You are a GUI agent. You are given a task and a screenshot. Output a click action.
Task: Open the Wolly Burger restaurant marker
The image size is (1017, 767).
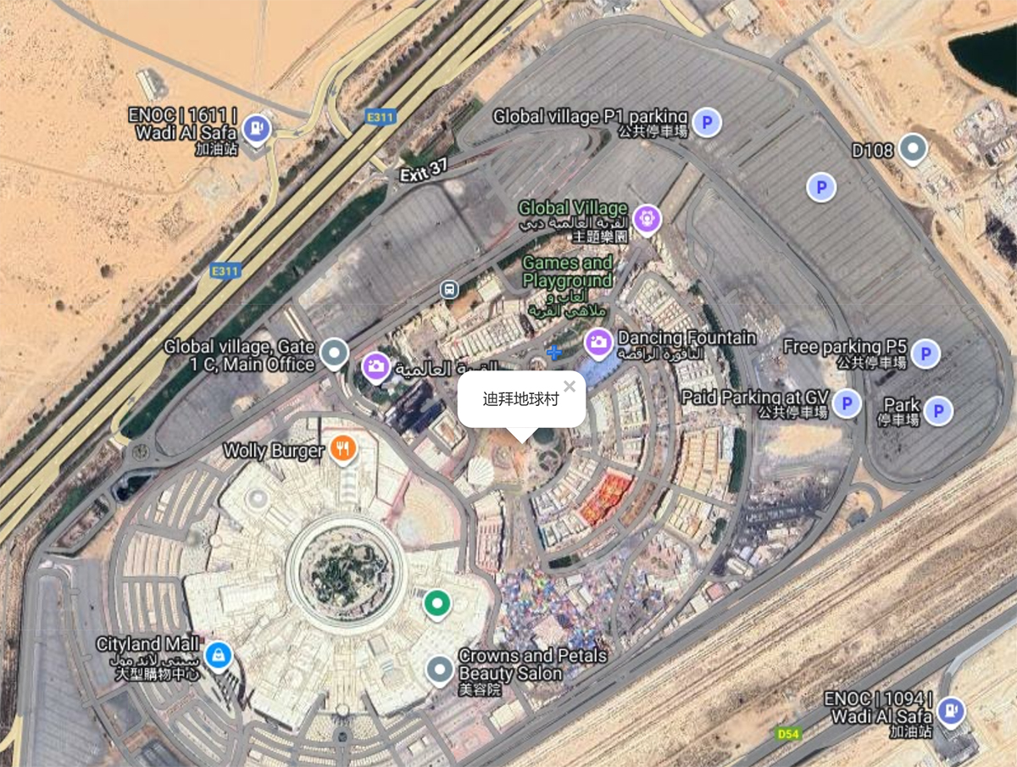click(342, 449)
